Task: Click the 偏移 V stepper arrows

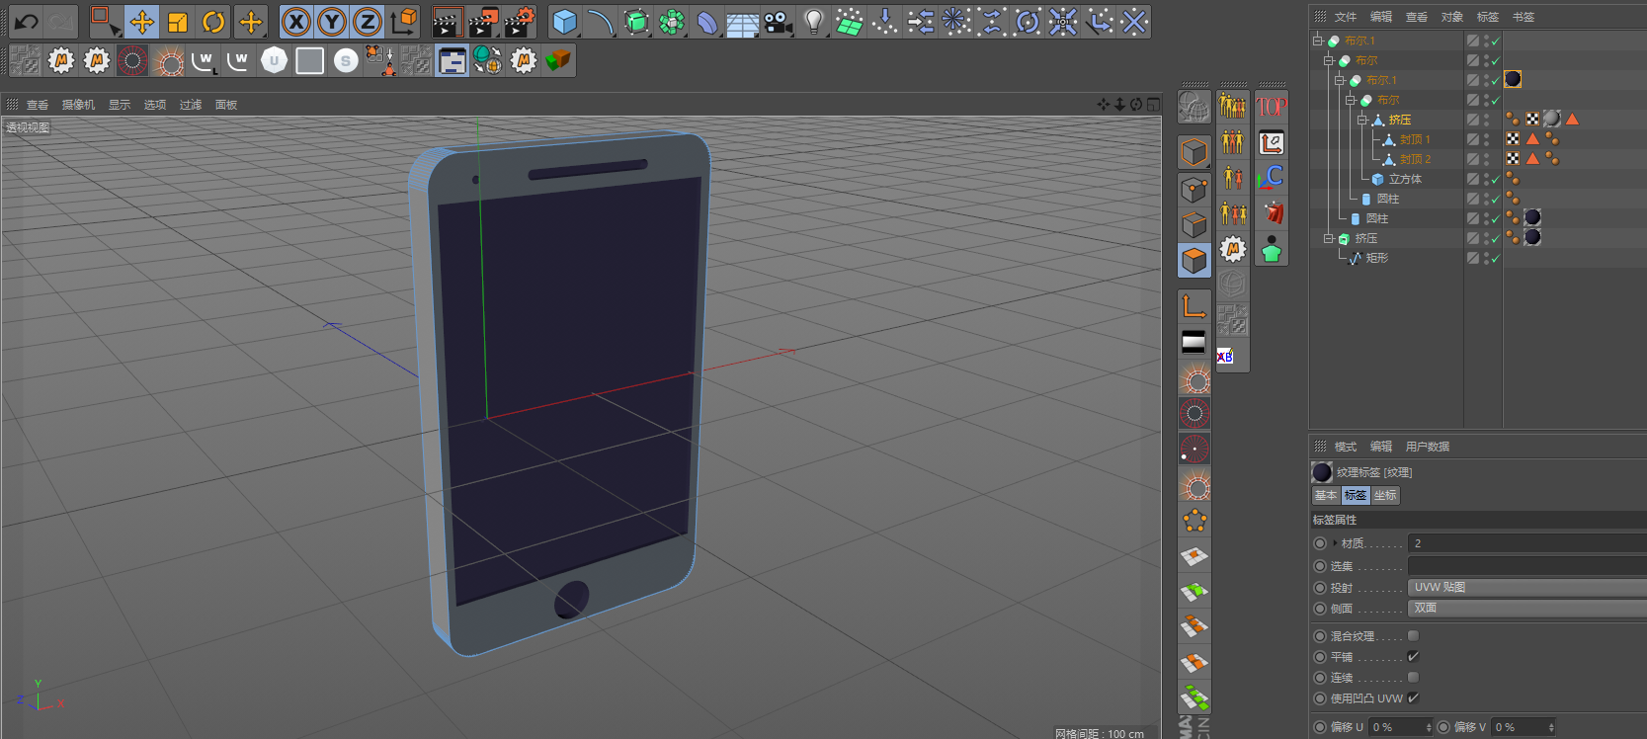Action: pyautogui.click(x=1551, y=727)
